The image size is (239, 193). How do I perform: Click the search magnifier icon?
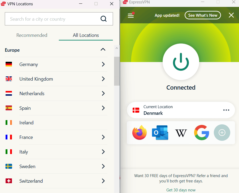103,19
